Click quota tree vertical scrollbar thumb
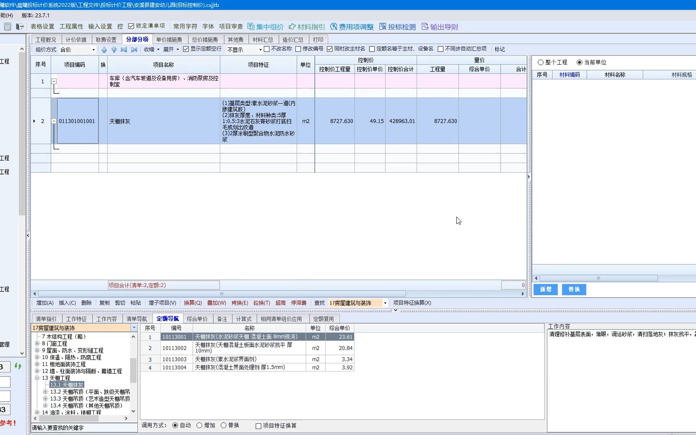 (x=133, y=370)
